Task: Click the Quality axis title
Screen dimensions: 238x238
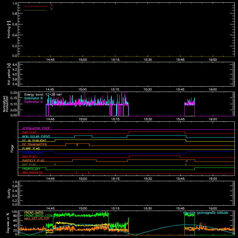Action: 9,193
